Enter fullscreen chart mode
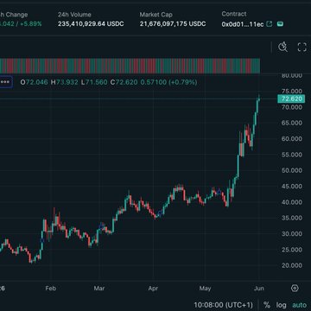Image resolution: width=311 pixels, height=311 pixels. pyautogui.click(x=301, y=47)
